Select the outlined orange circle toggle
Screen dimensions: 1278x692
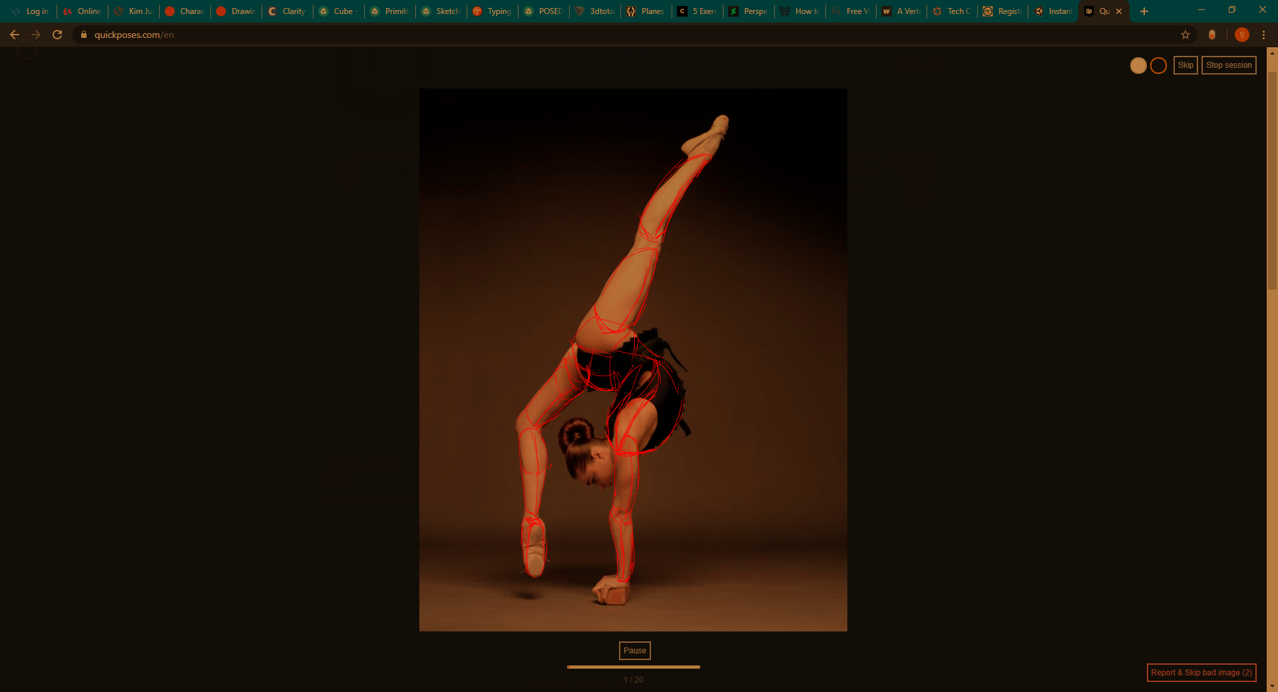click(1158, 65)
